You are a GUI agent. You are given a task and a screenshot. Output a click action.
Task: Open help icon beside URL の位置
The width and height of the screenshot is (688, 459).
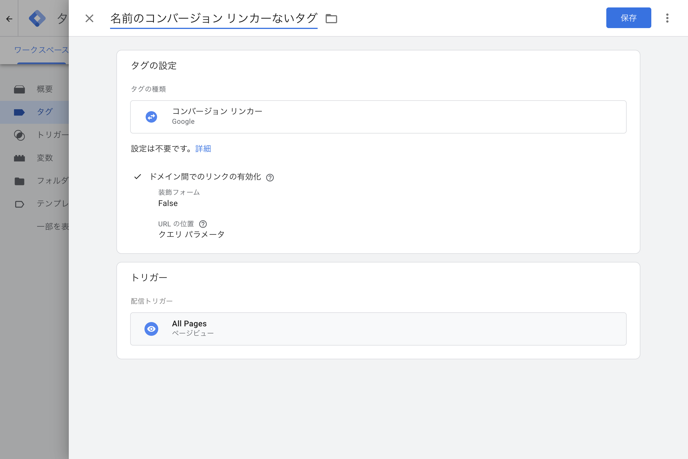click(203, 224)
